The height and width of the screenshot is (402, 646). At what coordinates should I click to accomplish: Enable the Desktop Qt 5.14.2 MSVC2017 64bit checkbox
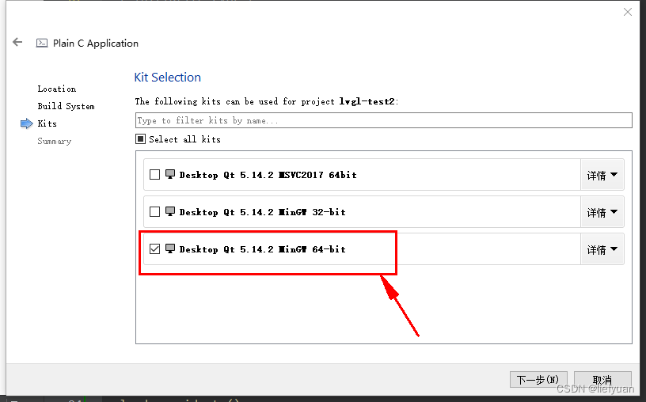pos(154,175)
